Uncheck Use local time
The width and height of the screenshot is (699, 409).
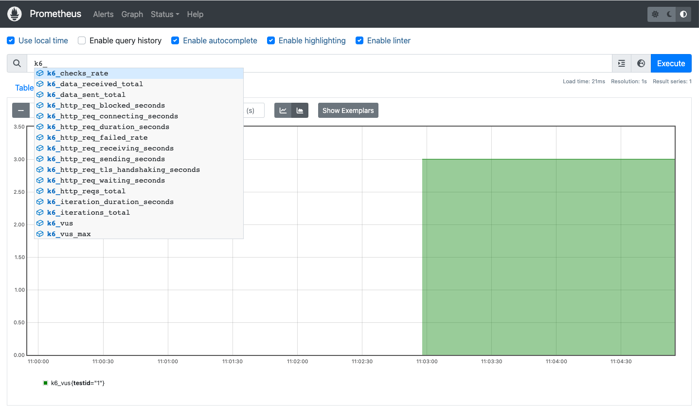tap(11, 40)
